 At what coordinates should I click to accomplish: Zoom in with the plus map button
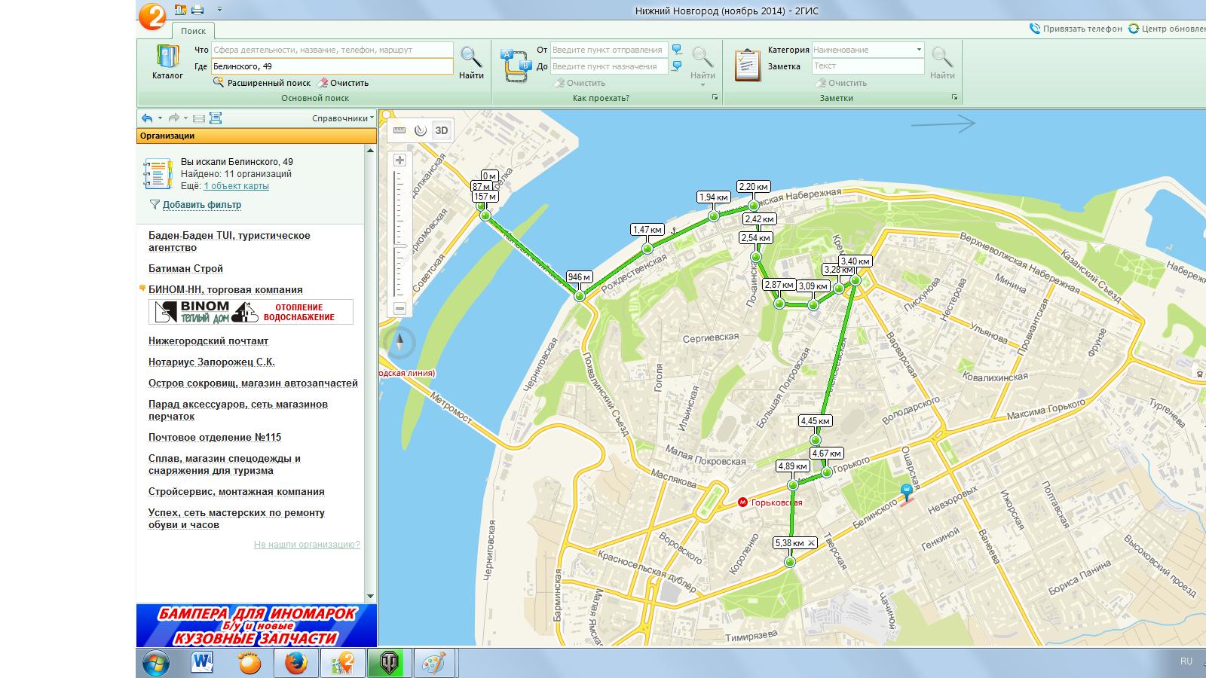pos(399,160)
